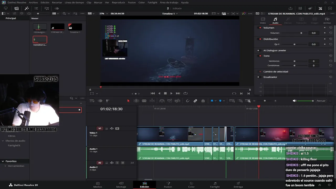Select the arrow selection mode tool
The image size is (336, 189).
coord(128,101)
